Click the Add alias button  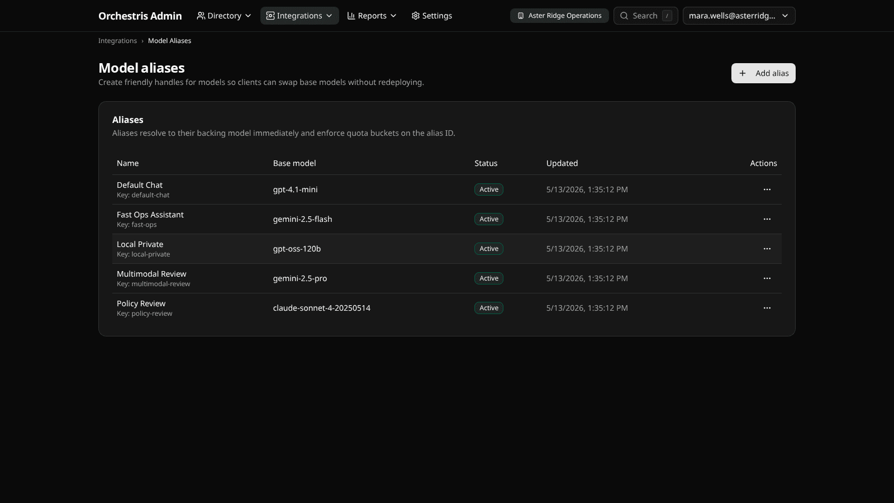763,73
